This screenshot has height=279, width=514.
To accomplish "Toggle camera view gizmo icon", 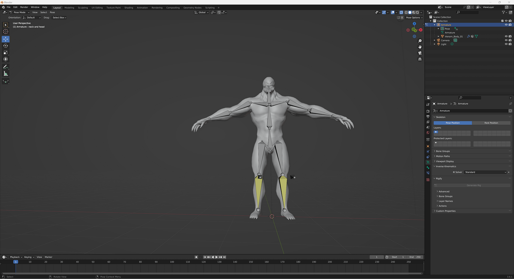I will (420, 53).
